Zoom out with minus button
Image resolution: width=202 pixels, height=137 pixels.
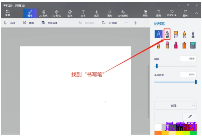tap(126, 23)
